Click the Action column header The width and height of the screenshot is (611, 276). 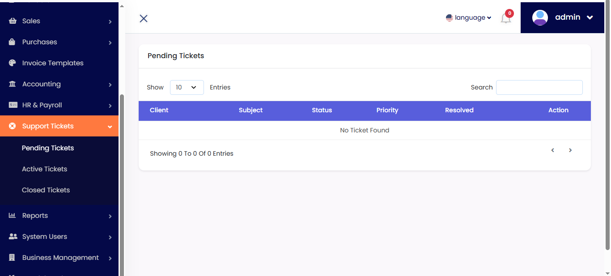click(558, 110)
